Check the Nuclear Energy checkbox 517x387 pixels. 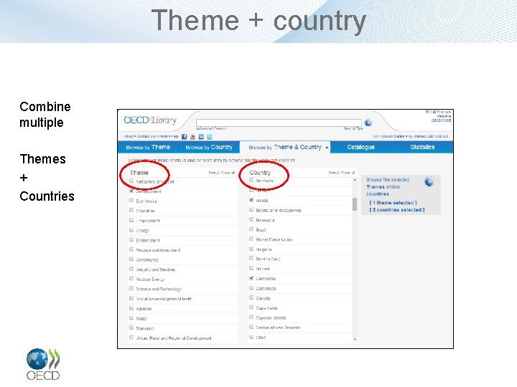tap(131, 279)
